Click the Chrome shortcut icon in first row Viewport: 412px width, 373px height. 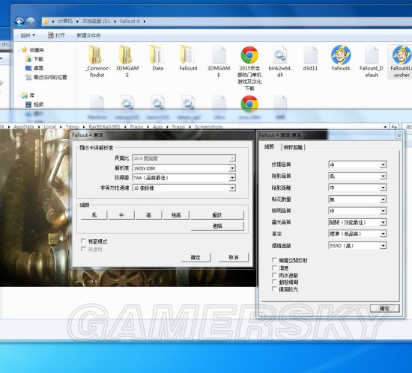pyautogui.click(x=249, y=55)
